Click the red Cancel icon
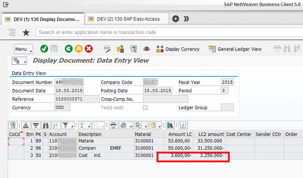Image resolution: width=303 pixels, height=178 pixels. point(89,49)
